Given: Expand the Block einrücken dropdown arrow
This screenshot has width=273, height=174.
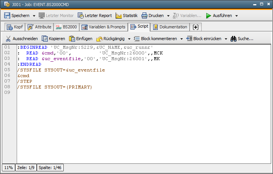Looking at the screenshot, I should [226, 39].
